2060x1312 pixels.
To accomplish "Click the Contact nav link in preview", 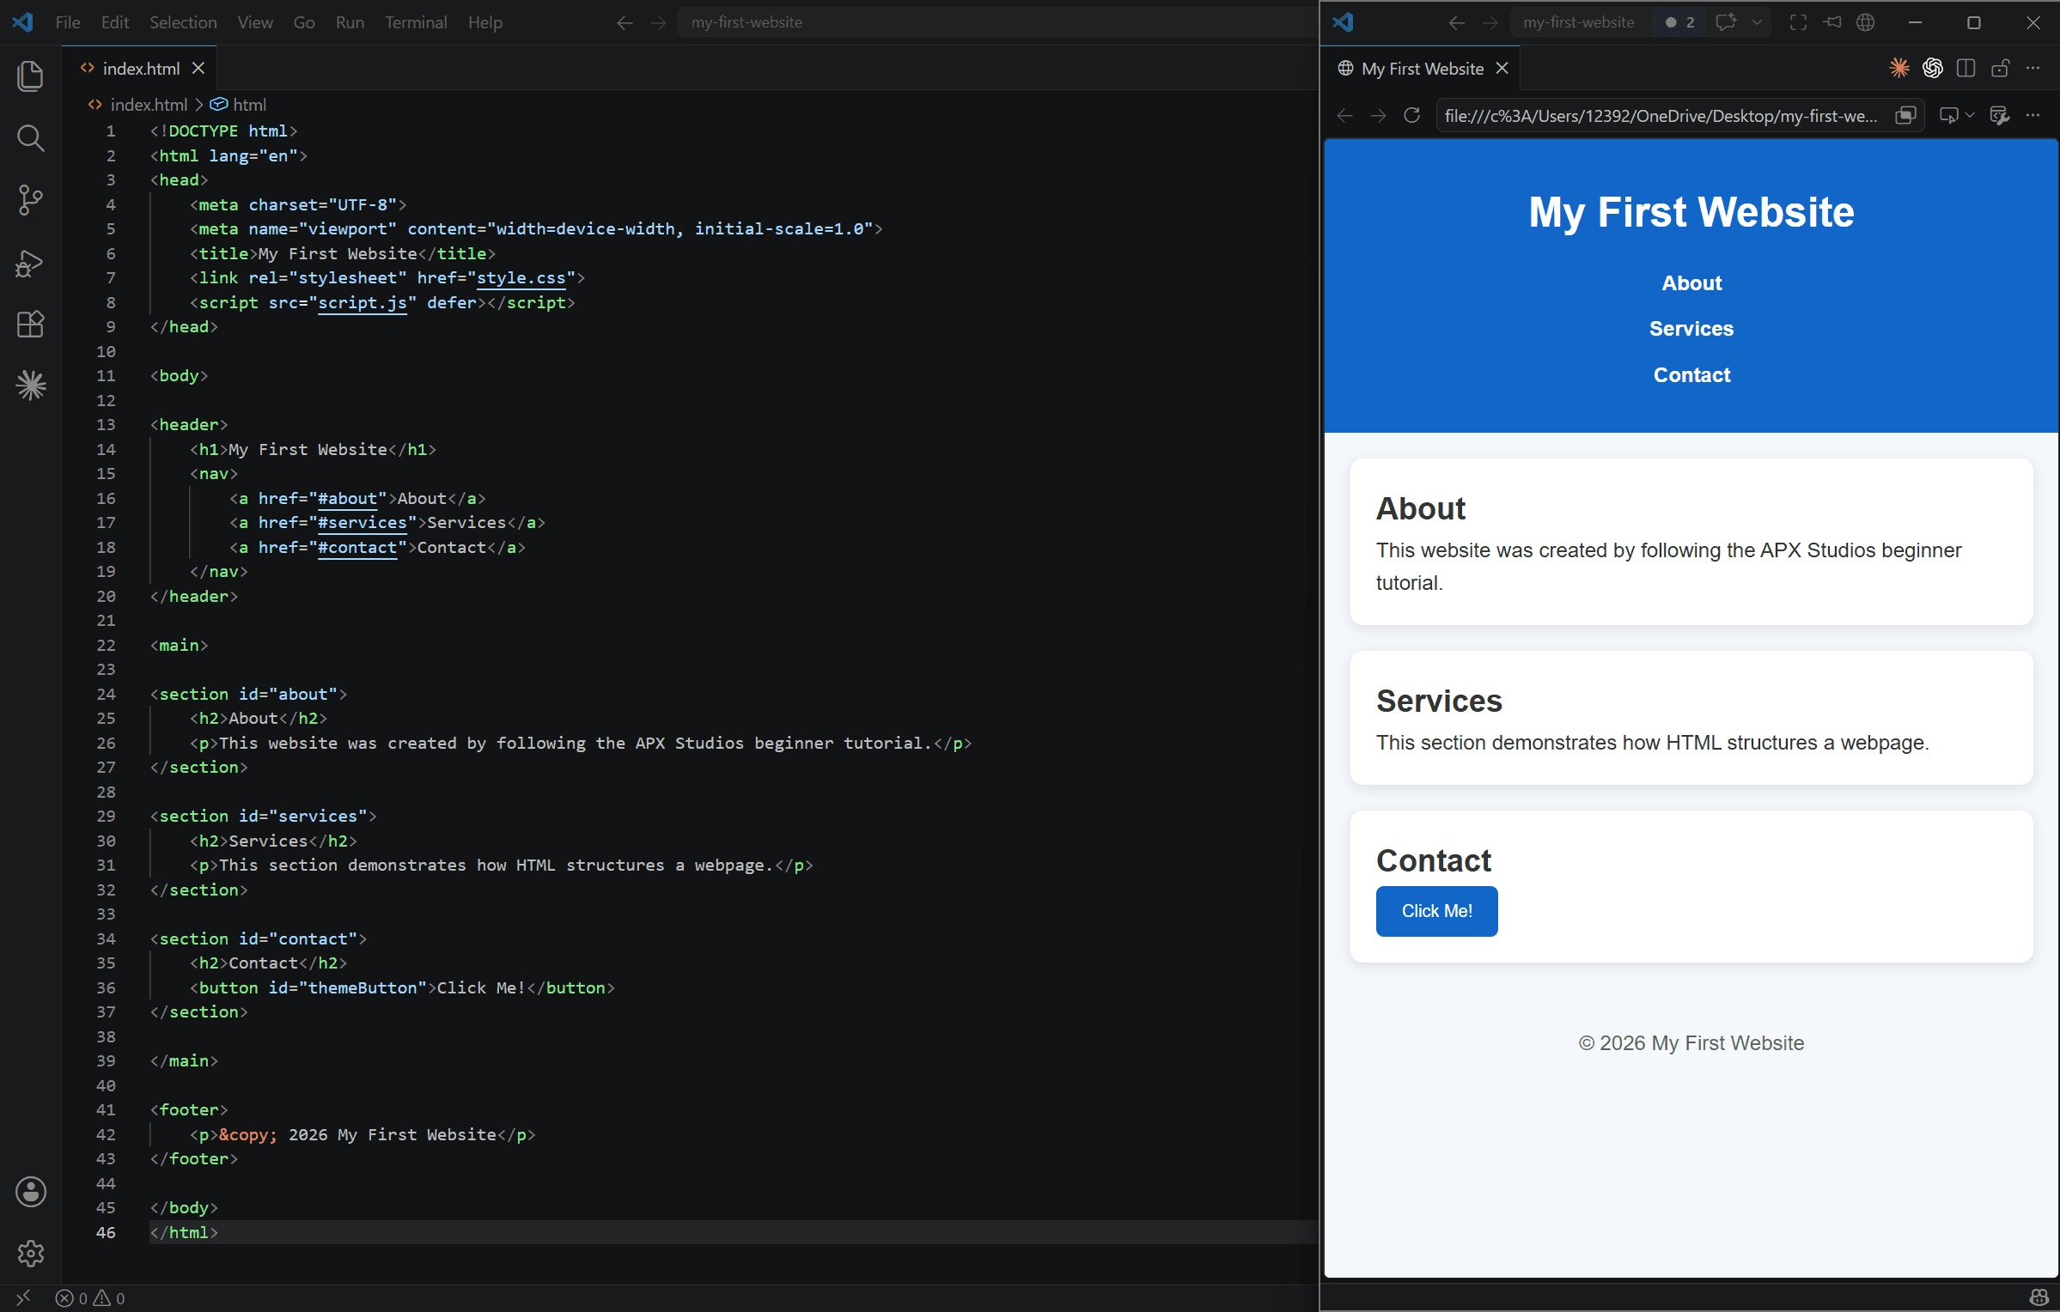I will [1691, 375].
